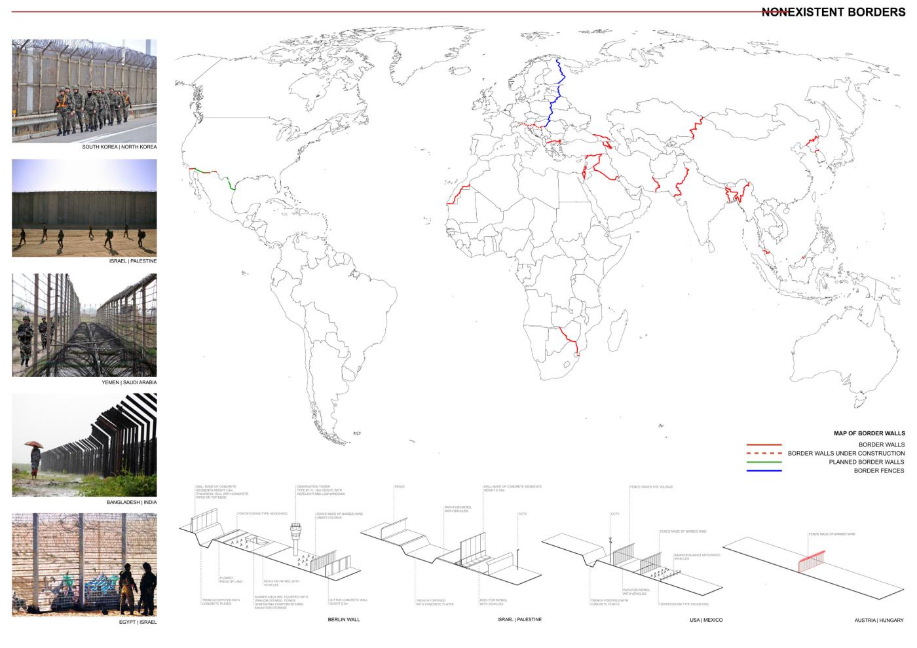Click the blue border fence line in Europe
Image resolution: width=917 pixels, height=648 pixels.
point(554,98)
